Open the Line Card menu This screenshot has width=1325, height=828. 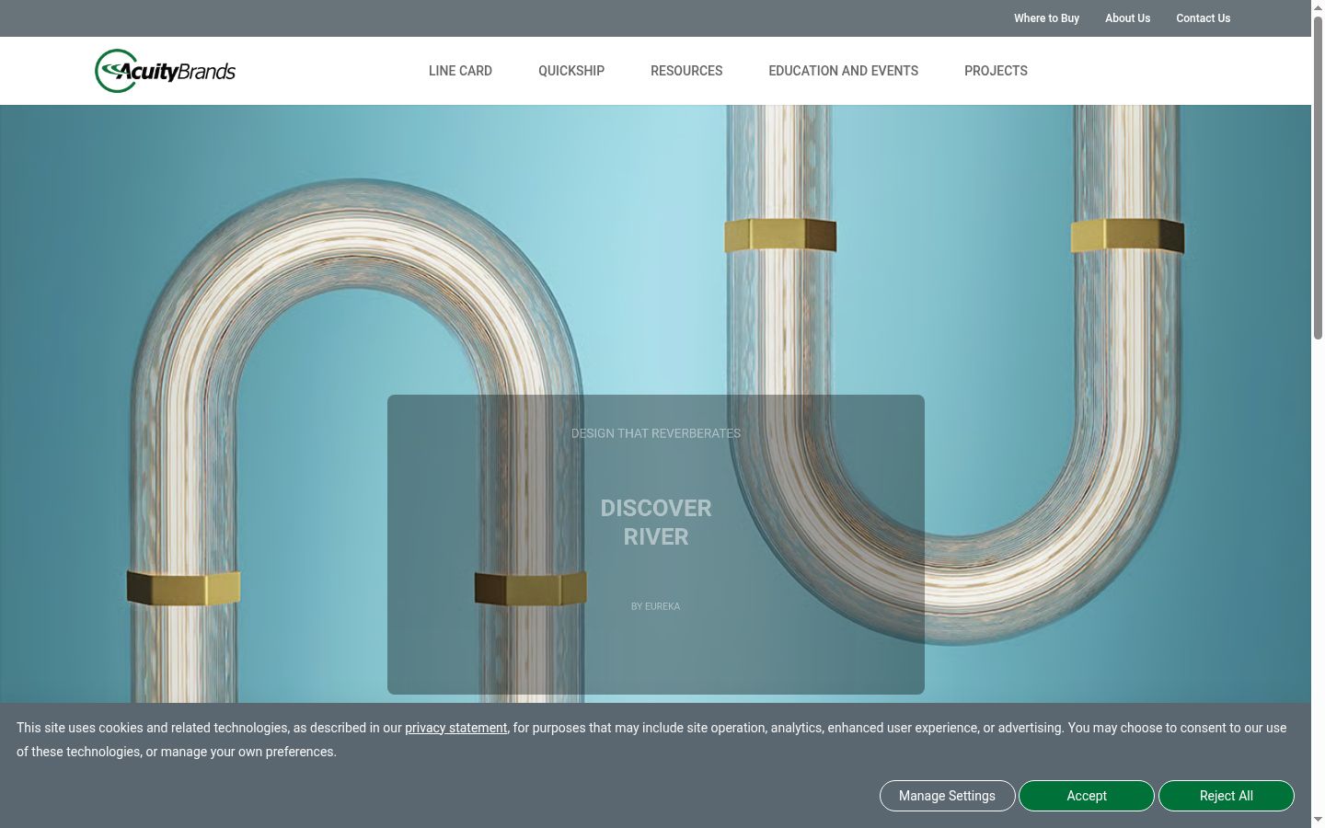(x=460, y=71)
